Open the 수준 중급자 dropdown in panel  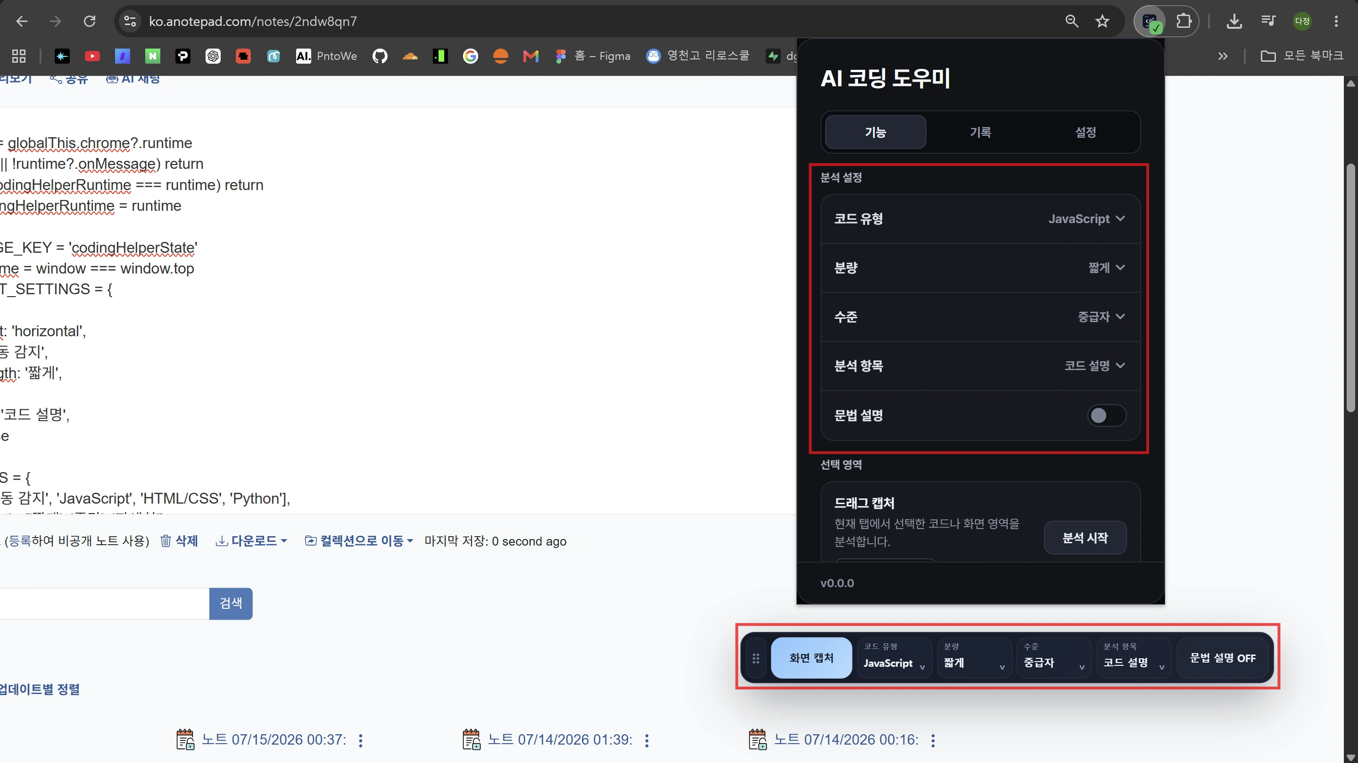[x=981, y=317]
